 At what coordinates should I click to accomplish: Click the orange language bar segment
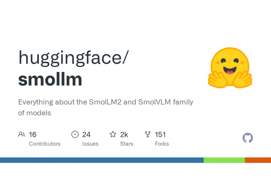257,160
